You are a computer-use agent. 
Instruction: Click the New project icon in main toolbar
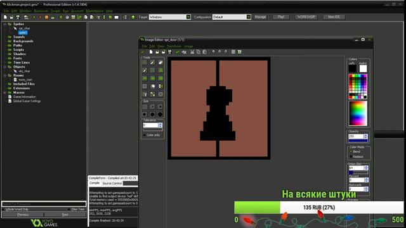[x=5, y=17]
